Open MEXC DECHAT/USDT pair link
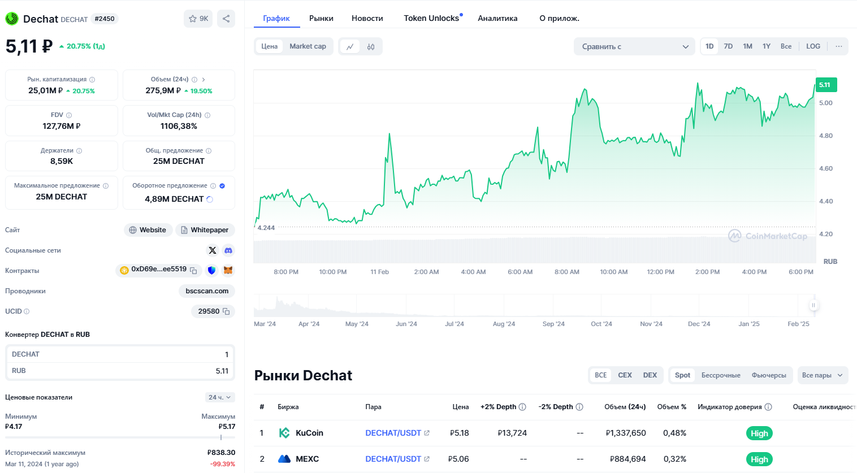 click(397, 459)
